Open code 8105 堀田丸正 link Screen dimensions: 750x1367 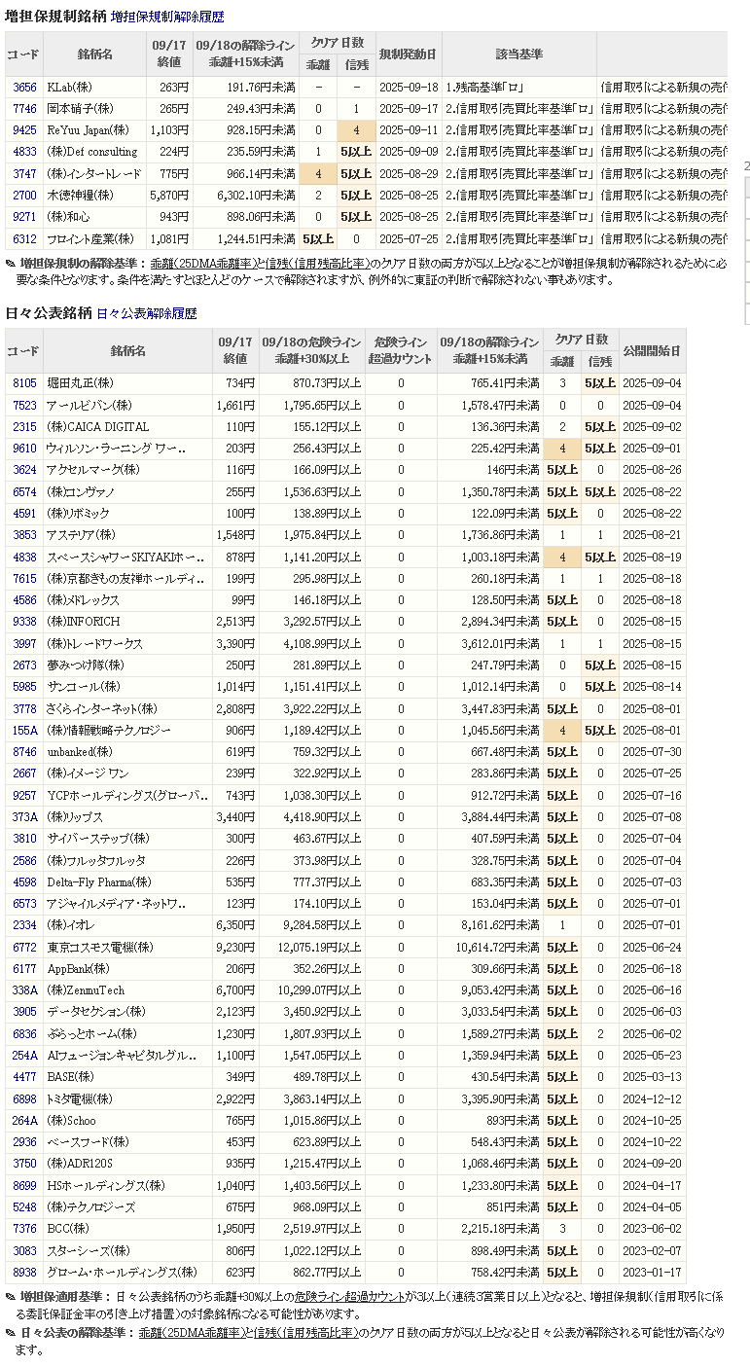click(x=24, y=383)
